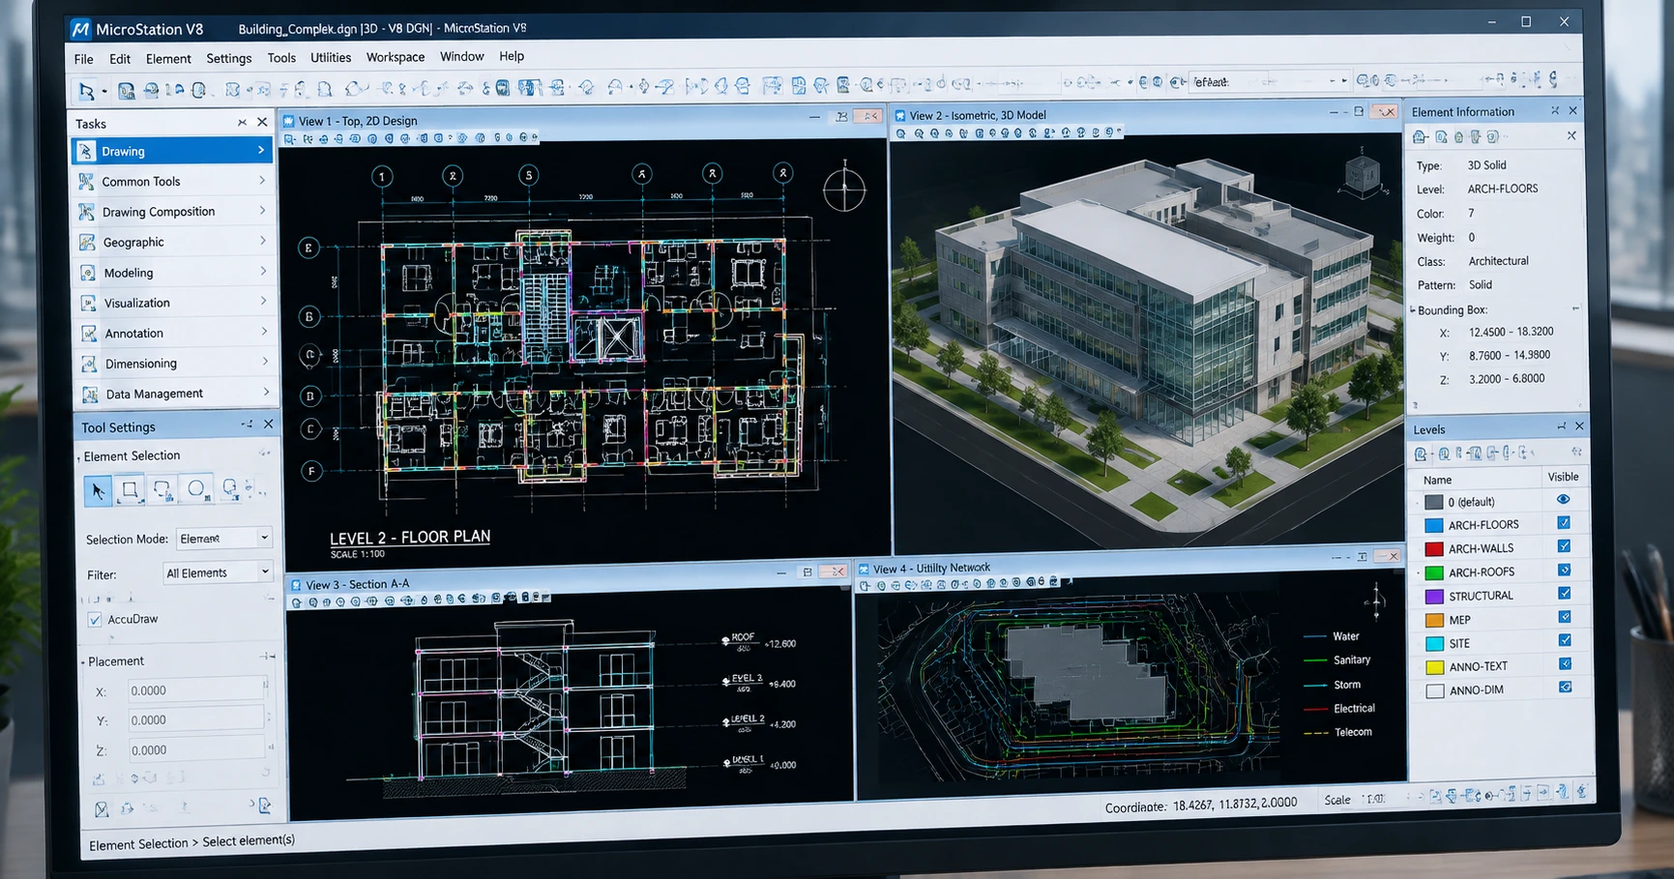Uncheck visibility of ANNO-DIM level
Image resolution: width=1674 pixels, height=879 pixels.
[x=1566, y=688]
